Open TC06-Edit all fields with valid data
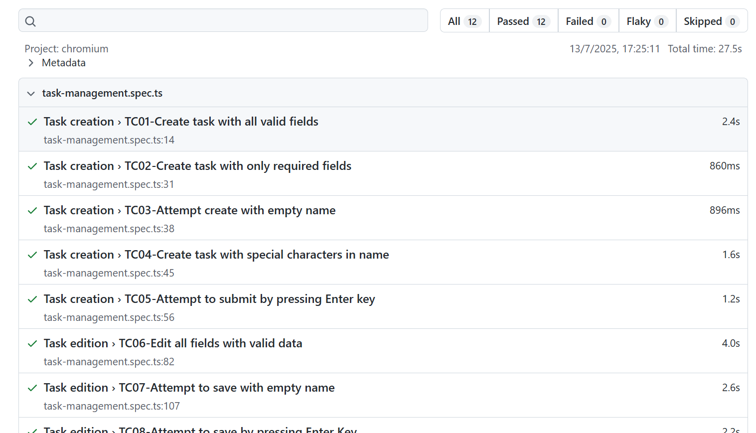Image resolution: width=756 pixels, height=433 pixels. point(173,343)
